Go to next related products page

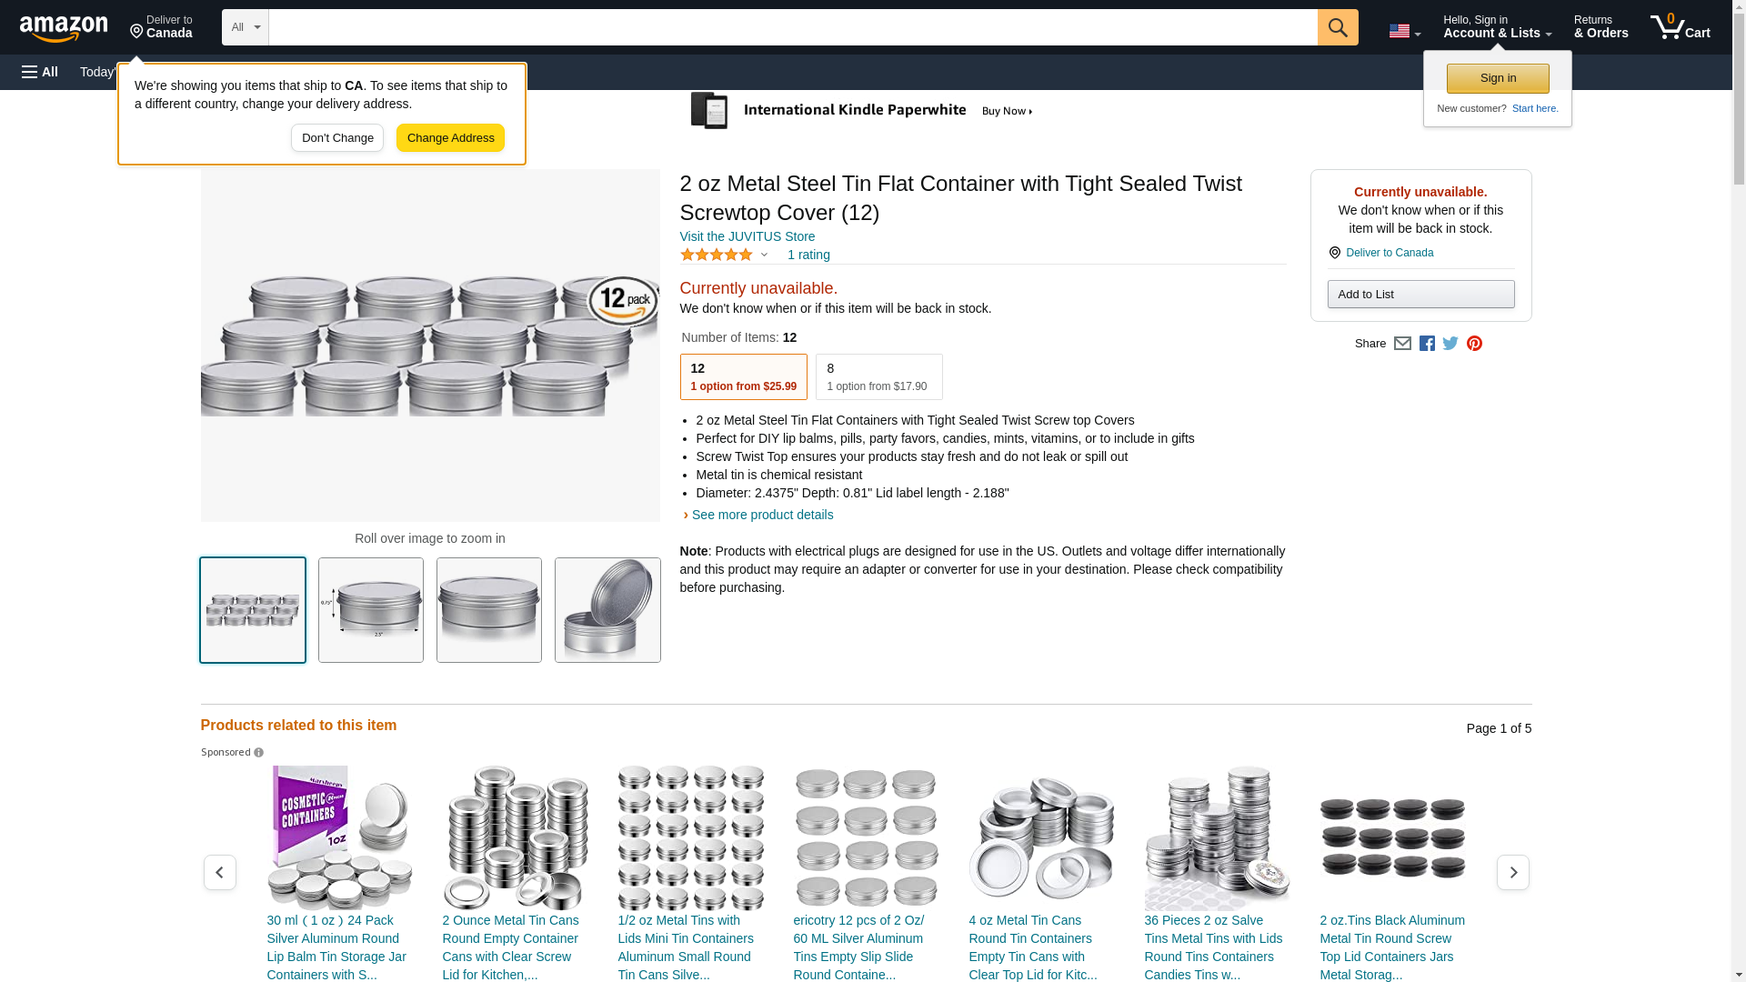point(1512,872)
